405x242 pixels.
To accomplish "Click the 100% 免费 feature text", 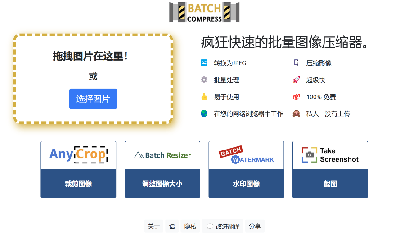I will point(321,97).
